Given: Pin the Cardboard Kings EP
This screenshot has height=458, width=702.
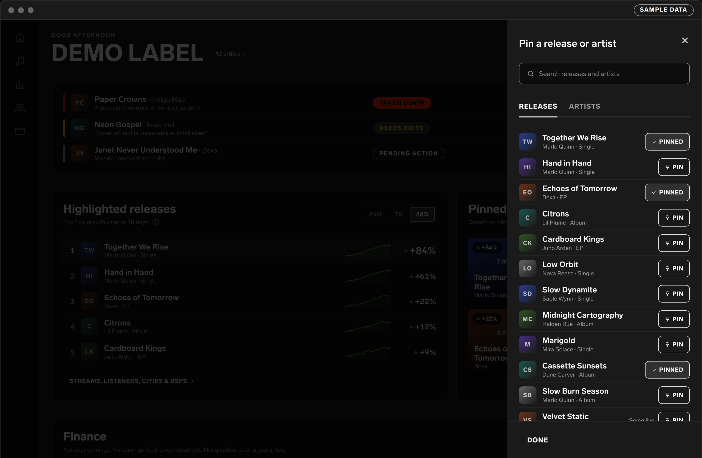Looking at the screenshot, I should pos(674,243).
